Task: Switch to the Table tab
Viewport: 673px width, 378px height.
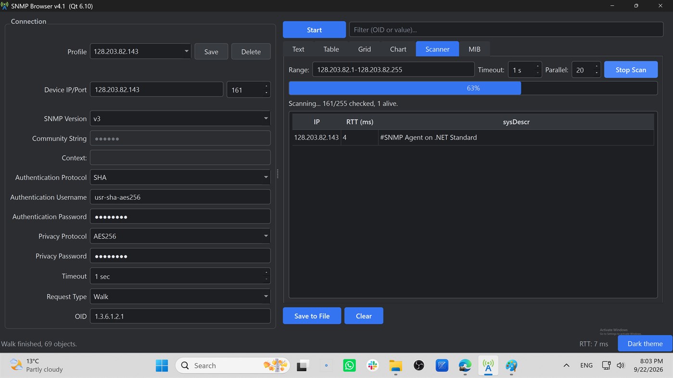Action: point(331,49)
